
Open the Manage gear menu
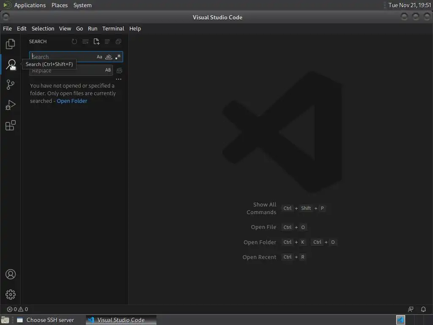coord(11,295)
